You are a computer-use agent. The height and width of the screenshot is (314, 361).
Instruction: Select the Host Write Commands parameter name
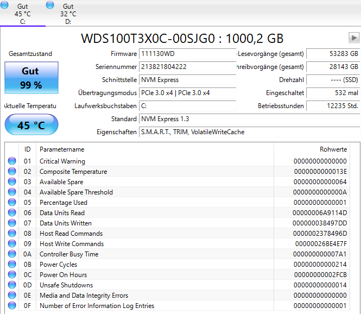point(72,244)
